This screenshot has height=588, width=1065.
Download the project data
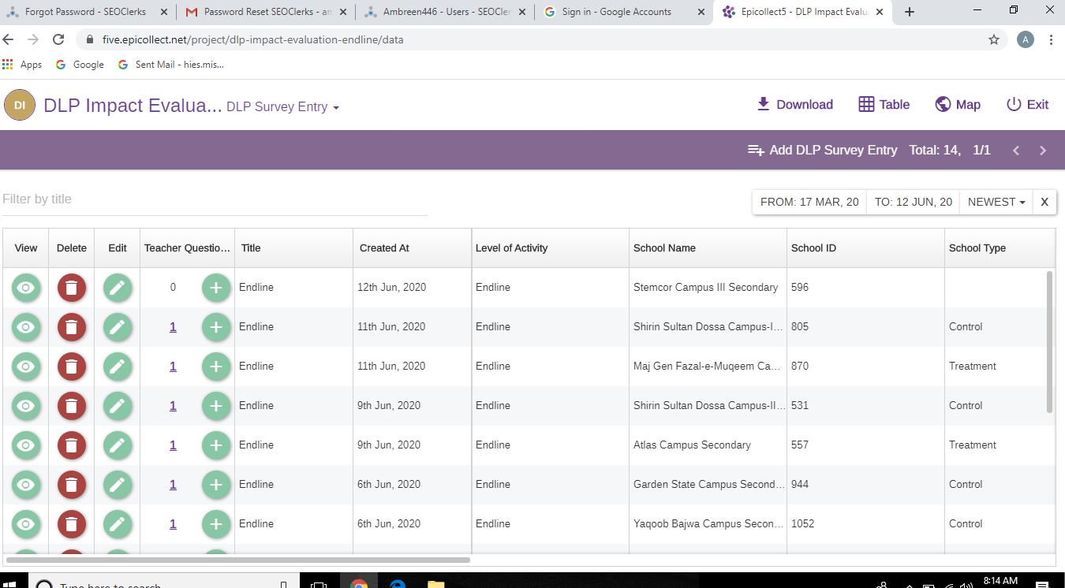click(x=794, y=105)
